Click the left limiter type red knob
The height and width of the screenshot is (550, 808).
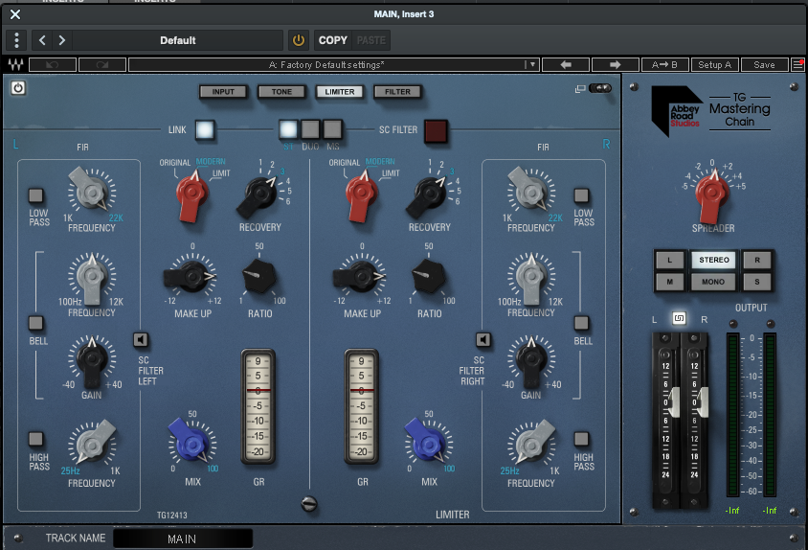coord(192,195)
